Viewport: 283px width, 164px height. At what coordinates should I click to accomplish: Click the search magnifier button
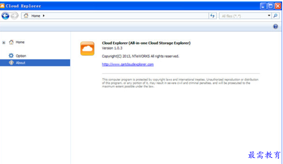coord(276,16)
